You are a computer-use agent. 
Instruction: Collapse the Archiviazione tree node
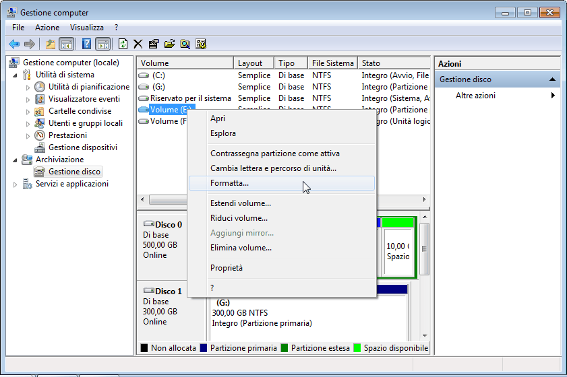[16, 160]
